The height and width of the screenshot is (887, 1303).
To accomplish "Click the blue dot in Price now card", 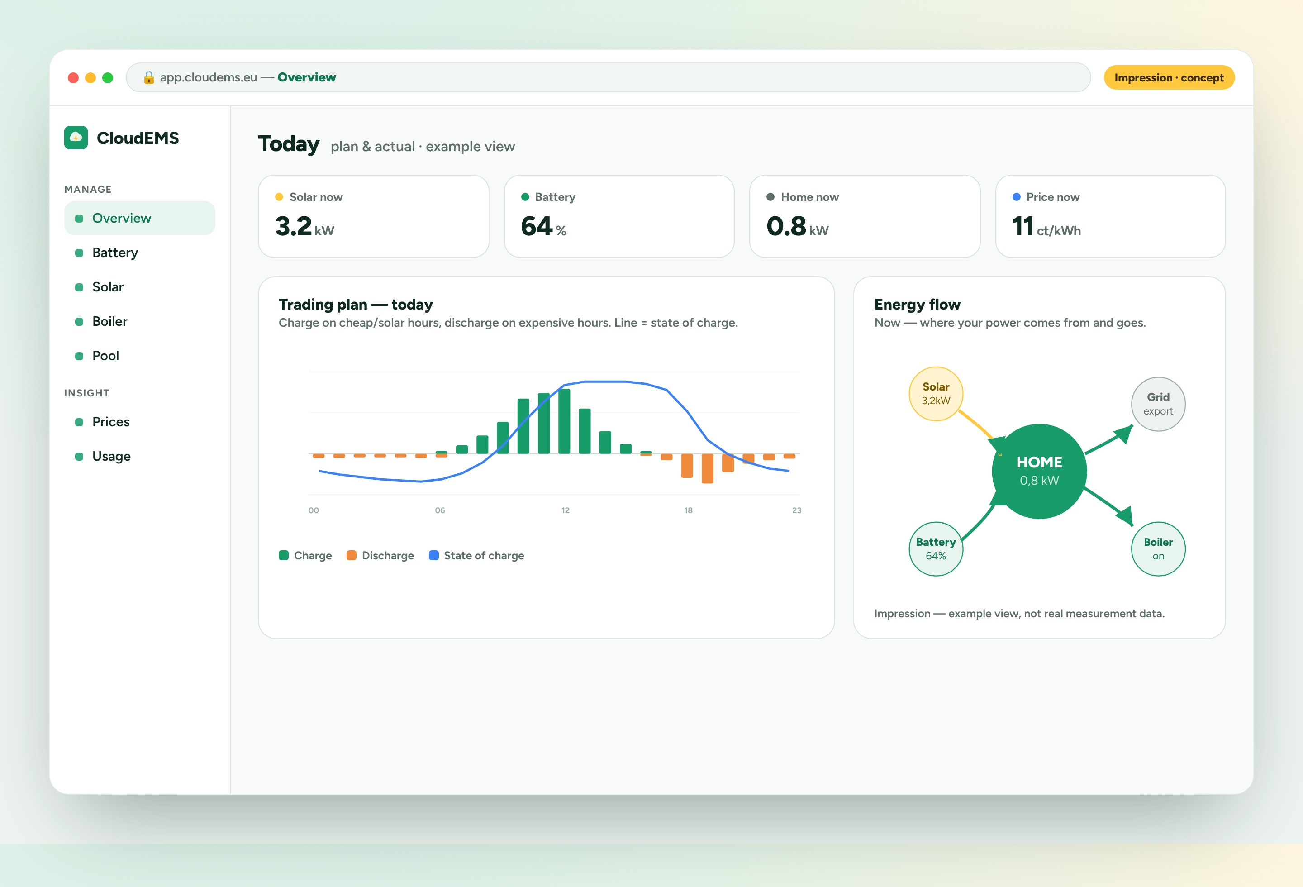I will click(1017, 197).
